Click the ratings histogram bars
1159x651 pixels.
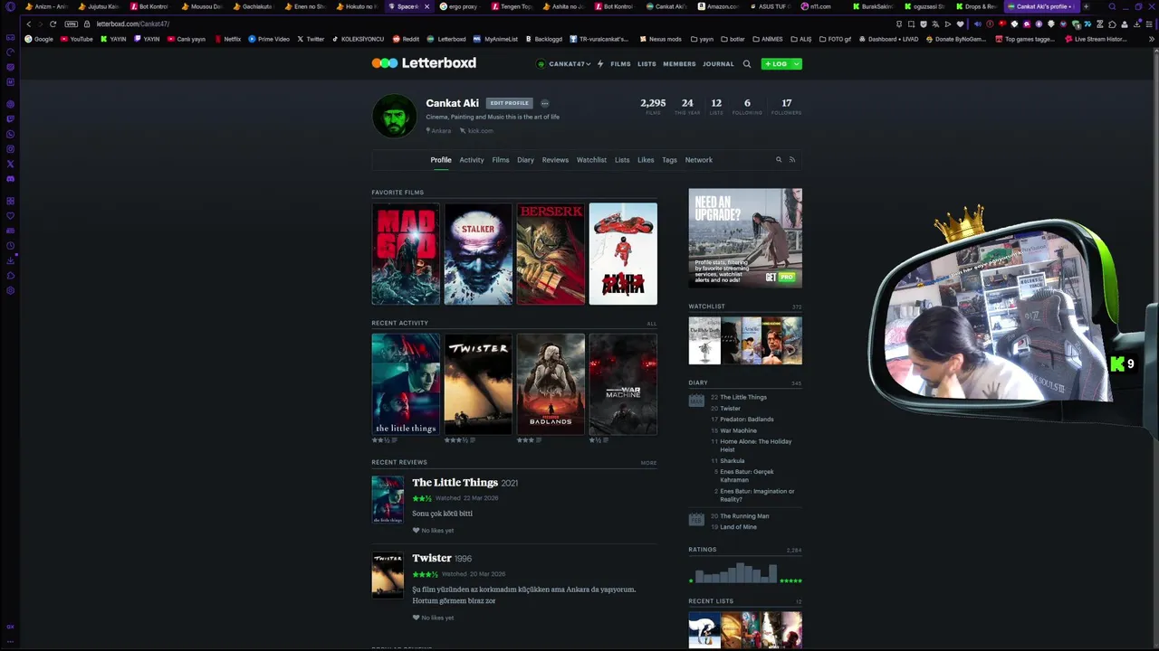tap(735, 572)
